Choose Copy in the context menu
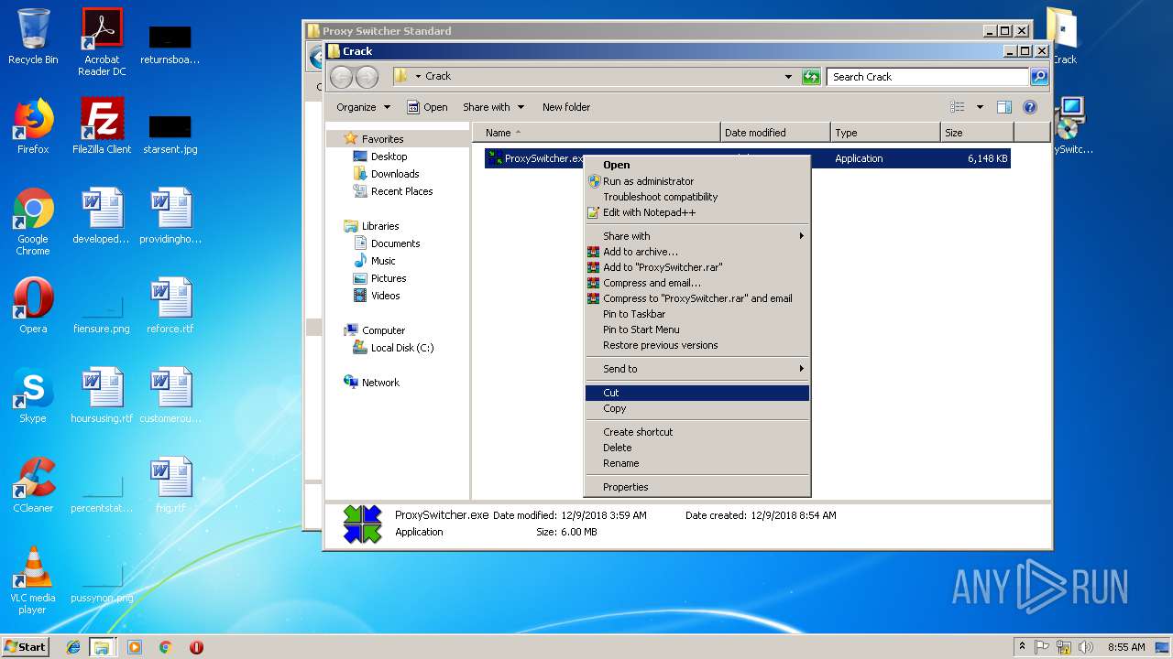The image size is (1173, 659). click(697, 408)
